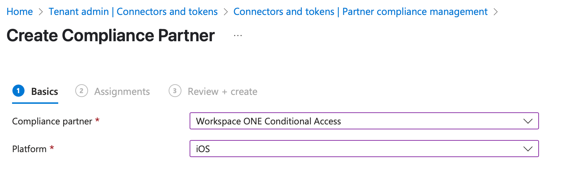
Task: Go back to Partner compliance management breadcrumb
Action: click(360, 12)
